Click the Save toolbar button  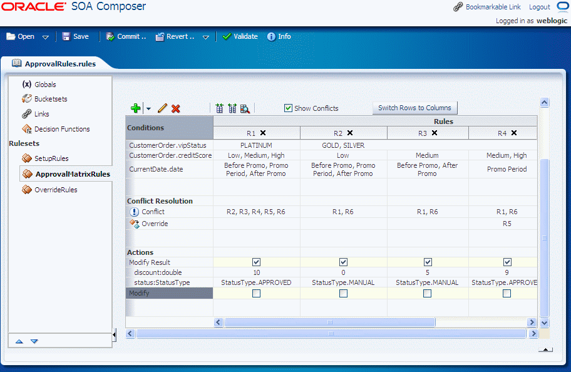[75, 36]
